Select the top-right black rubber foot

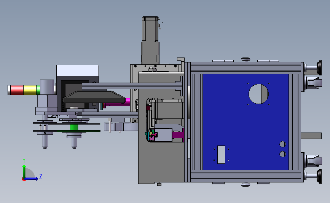coord(319,67)
